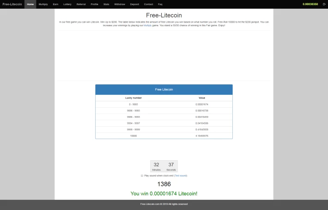Open the Lottery page
Image resolution: width=328 pixels, height=210 pixels.
67,4
